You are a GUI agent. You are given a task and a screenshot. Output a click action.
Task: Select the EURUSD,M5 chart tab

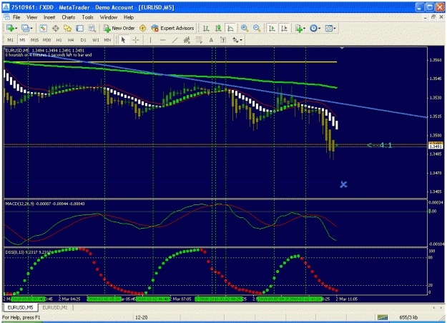(20, 307)
